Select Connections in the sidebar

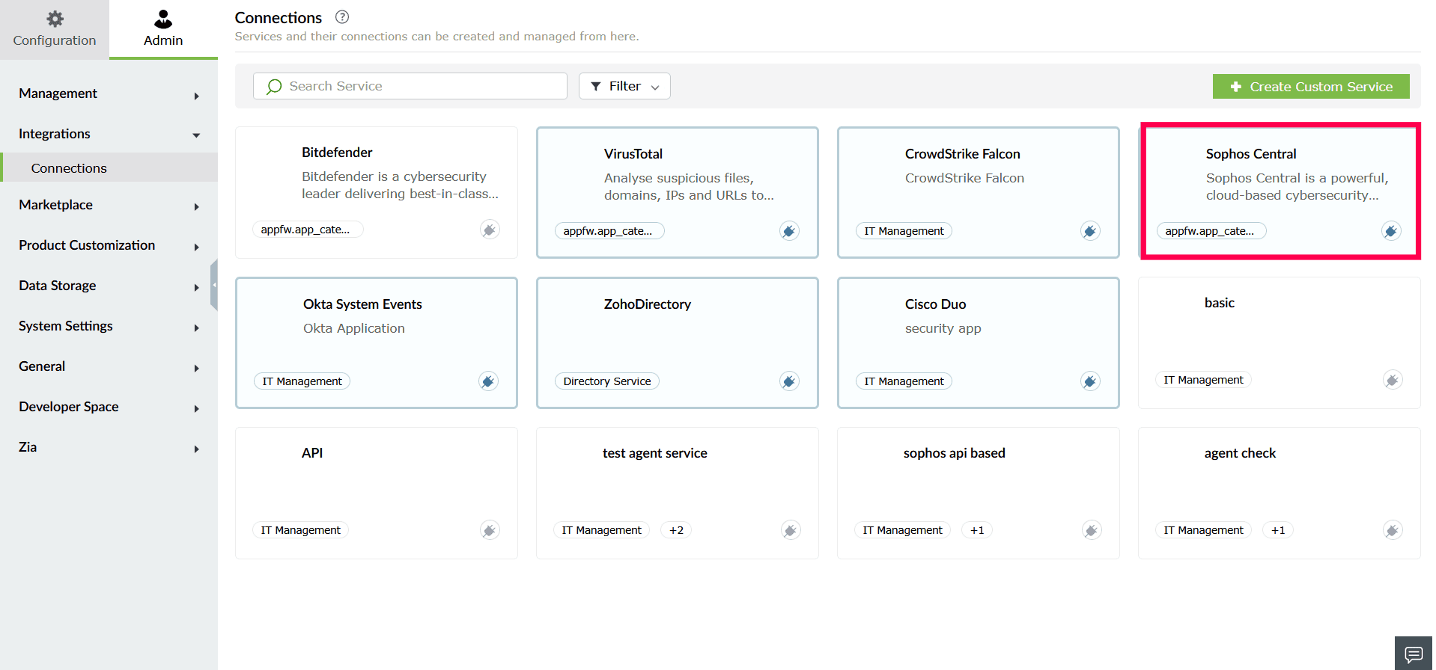coord(109,167)
